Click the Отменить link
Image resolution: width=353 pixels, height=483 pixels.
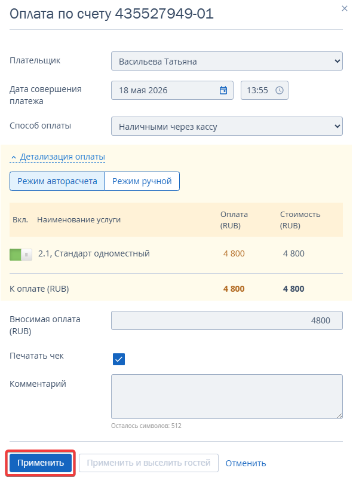[x=245, y=463]
